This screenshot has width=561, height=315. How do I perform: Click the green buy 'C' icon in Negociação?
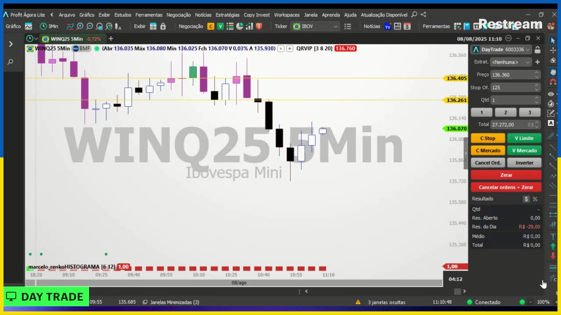click(211, 26)
